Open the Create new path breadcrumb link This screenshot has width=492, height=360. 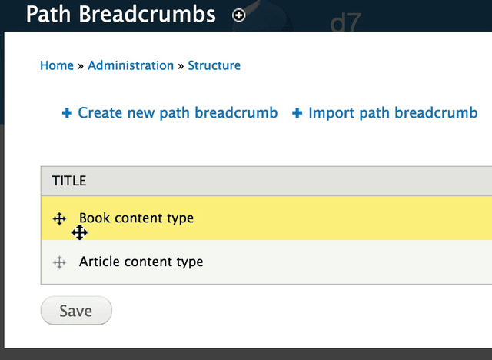point(178,113)
